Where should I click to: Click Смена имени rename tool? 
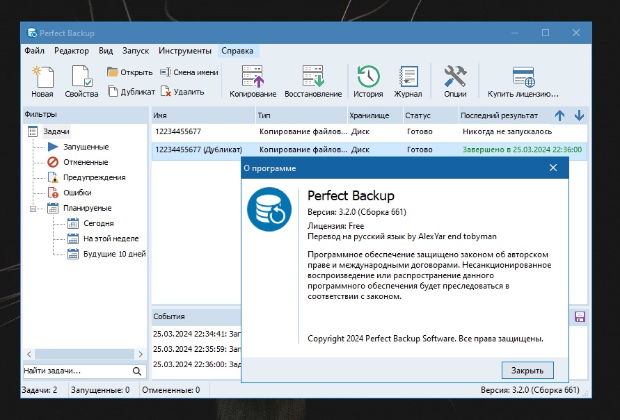coord(189,72)
